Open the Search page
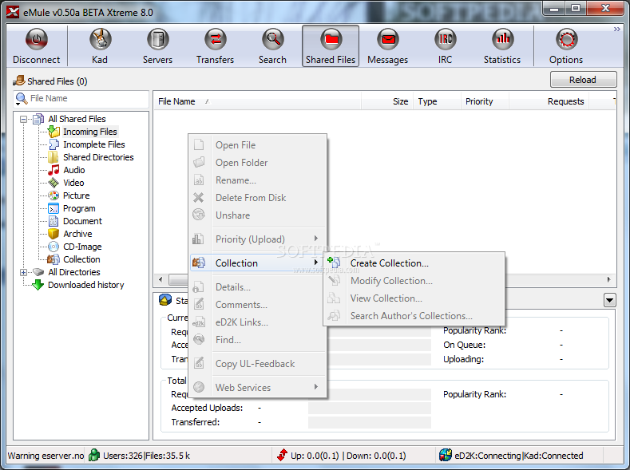This screenshot has height=470, width=630. click(x=272, y=45)
